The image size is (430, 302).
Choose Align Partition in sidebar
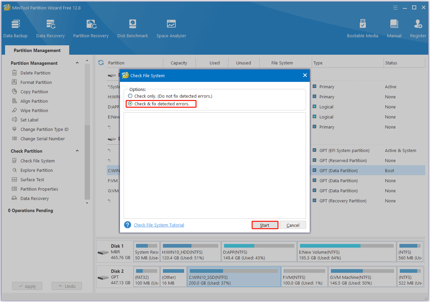point(34,101)
